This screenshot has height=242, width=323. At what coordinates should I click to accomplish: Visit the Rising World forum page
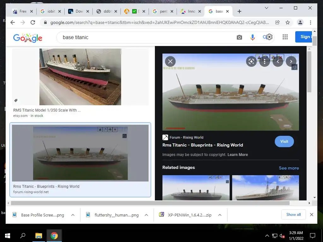(x=284, y=141)
